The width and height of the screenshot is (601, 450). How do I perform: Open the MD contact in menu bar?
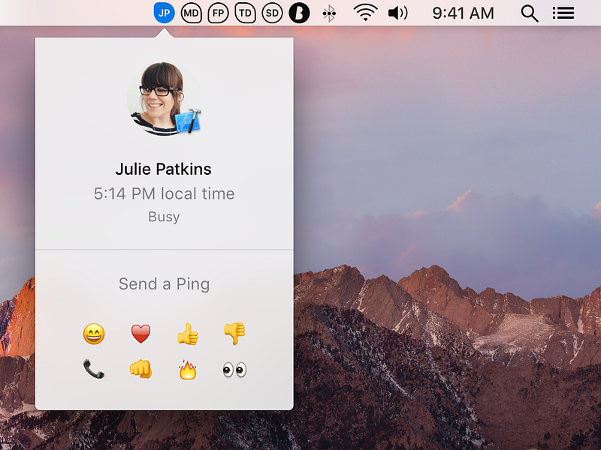[191, 13]
